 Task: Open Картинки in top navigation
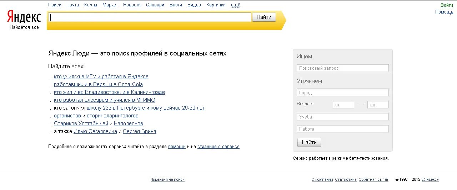pyautogui.click(x=216, y=5)
